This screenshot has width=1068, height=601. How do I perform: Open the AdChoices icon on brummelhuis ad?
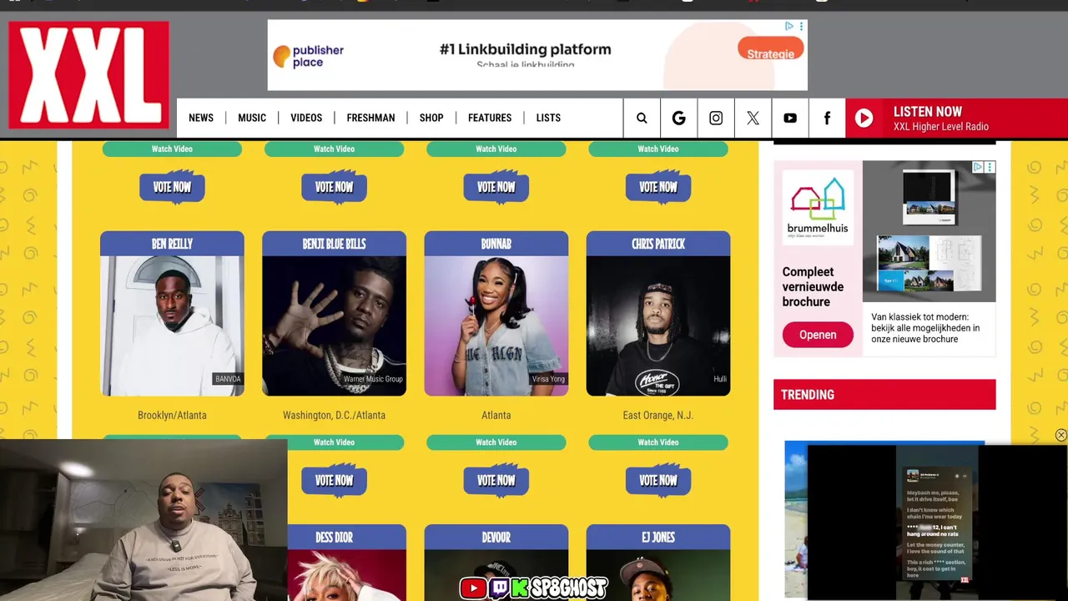pos(979,167)
